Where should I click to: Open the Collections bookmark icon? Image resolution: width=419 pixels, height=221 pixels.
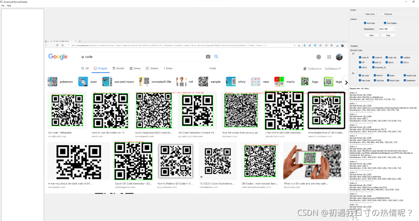(x=305, y=69)
